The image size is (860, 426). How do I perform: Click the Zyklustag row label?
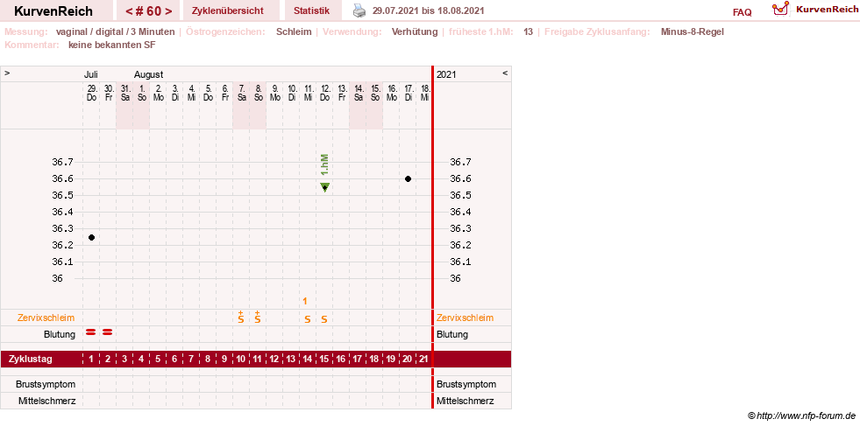click(x=31, y=360)
